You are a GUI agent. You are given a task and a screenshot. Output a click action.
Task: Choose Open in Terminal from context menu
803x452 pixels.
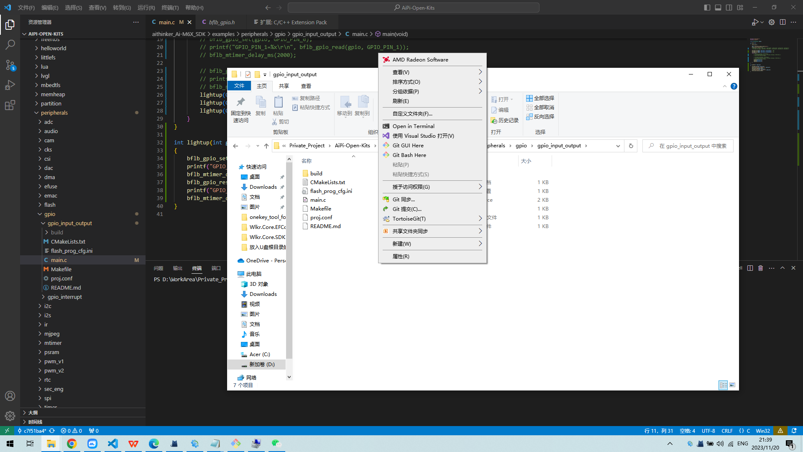pos(432,126)
